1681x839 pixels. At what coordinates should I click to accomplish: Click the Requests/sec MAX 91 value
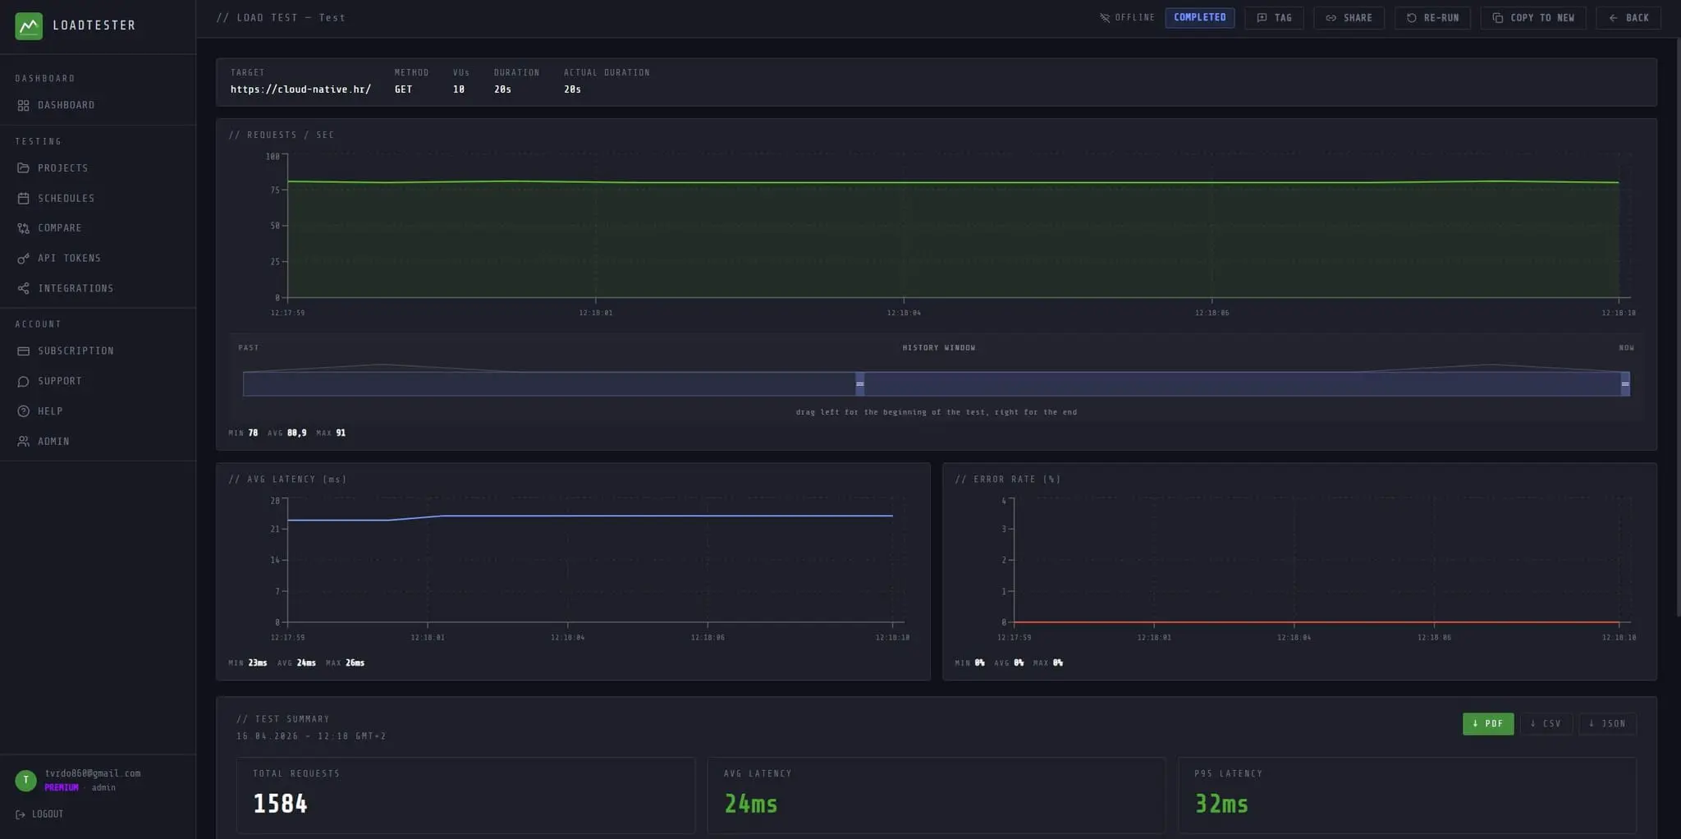point(341,433)
